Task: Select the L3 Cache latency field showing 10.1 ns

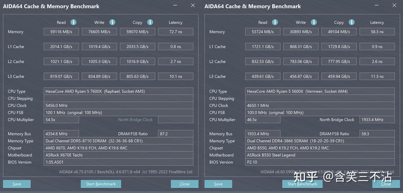Action: [175, 76]
